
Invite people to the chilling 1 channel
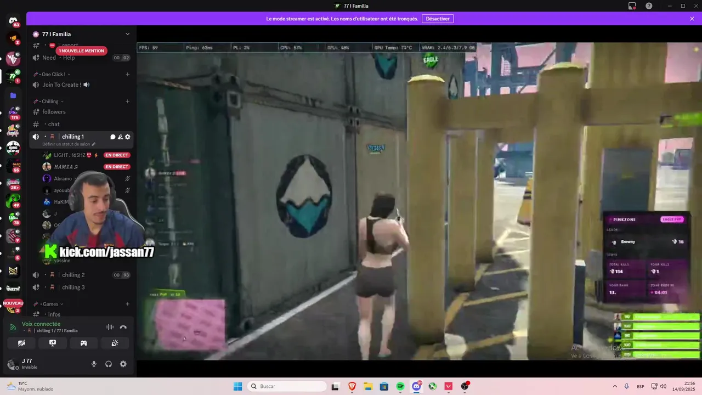click(x=120, y=137)
